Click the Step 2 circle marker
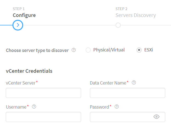The height and width of the screenshot is (131, 171). tap(118, 25)
